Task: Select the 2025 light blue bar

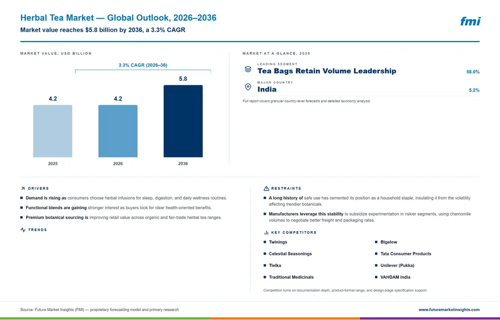Action: coord(53,131)
